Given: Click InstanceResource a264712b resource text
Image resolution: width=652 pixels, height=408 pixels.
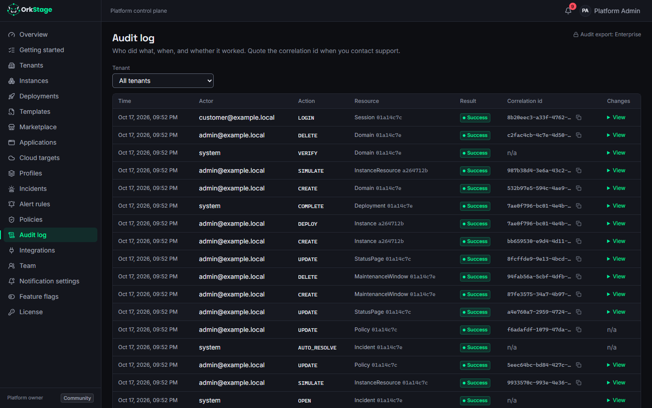Looking at the screenshot, I should [x=391, y=170].
